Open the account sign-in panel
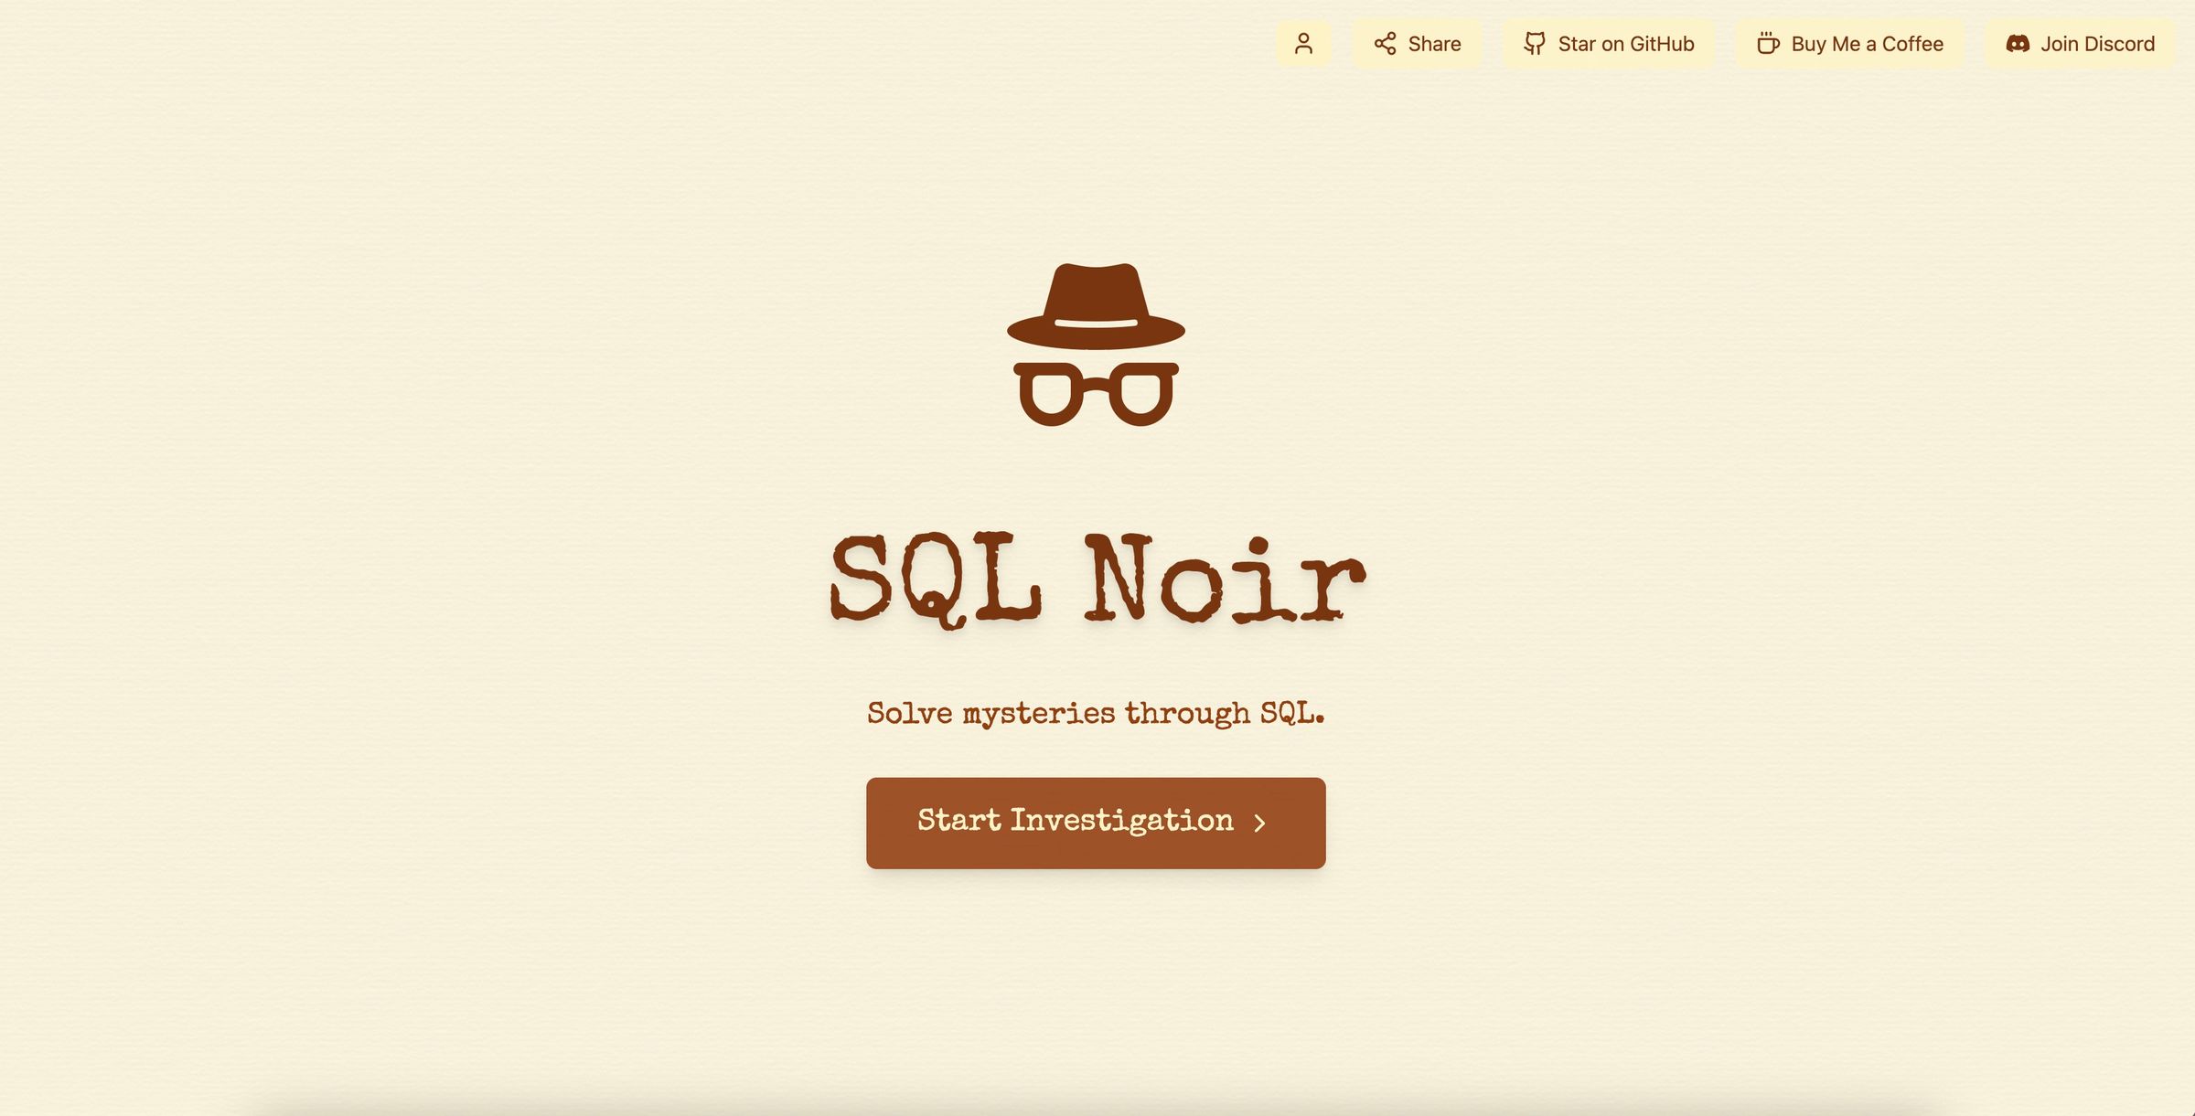2195x1116 pixels. [1303, 43]
